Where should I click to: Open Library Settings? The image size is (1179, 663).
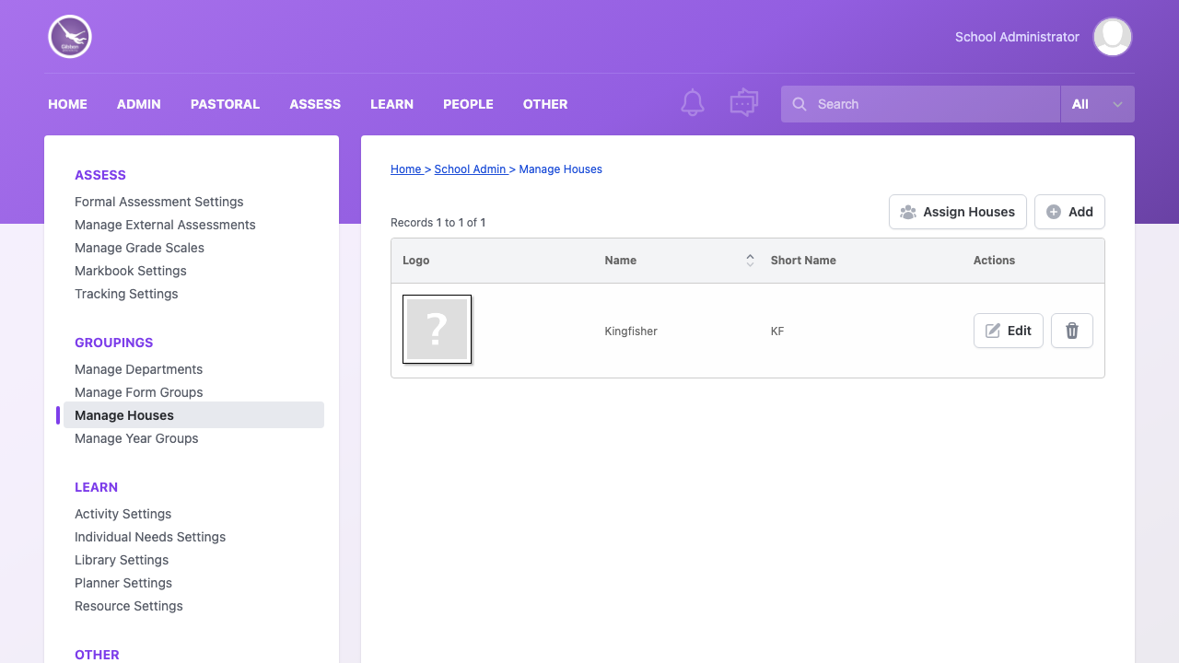[122, 560]
